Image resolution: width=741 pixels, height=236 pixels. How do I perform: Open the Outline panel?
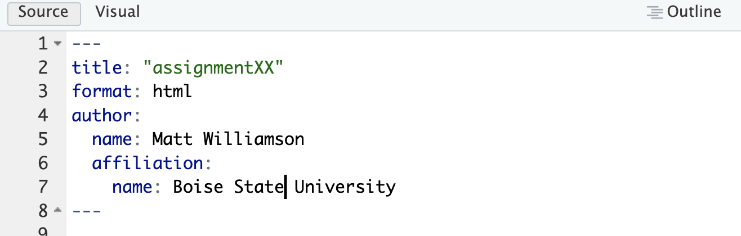click(684, 12)
